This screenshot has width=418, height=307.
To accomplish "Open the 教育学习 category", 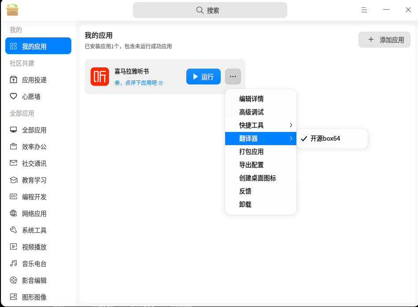I will tap(38, 180).
